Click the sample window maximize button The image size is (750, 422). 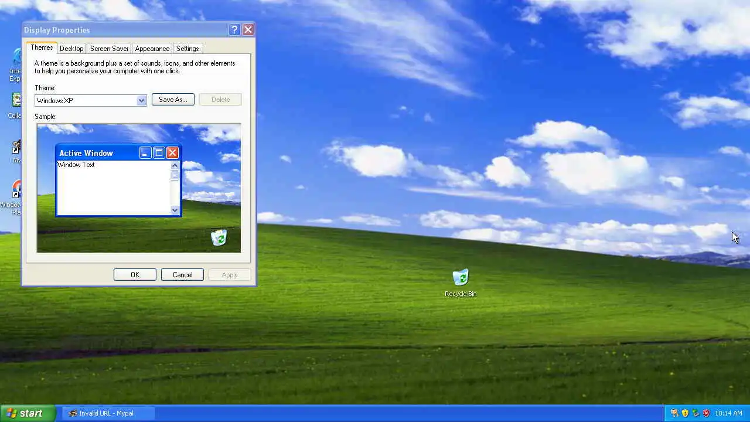pyautogui.click(x=159, y=153)
